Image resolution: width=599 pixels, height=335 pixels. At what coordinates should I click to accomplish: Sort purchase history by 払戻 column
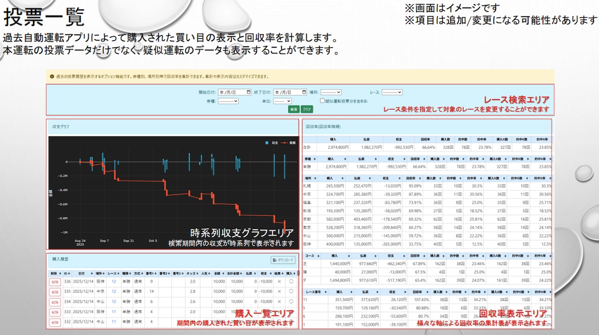[250, 273]
